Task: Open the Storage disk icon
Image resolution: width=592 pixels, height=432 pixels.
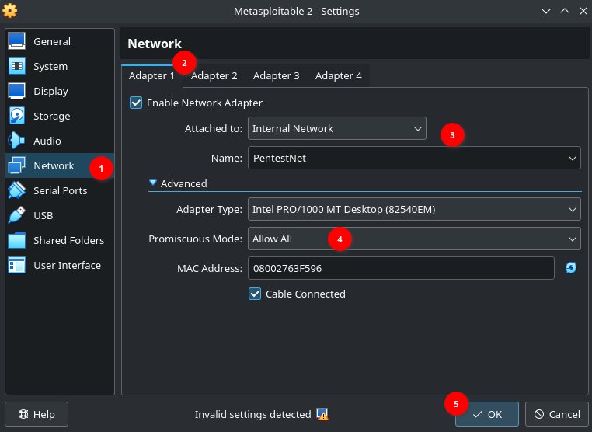Action: point(17,116)
